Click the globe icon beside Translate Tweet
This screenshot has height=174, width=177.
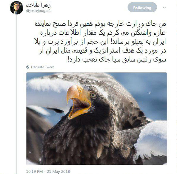tap(28, 67)
